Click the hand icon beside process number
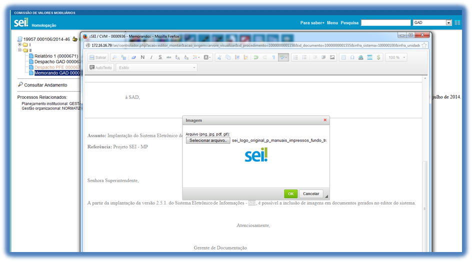 (x=74, y=39)
